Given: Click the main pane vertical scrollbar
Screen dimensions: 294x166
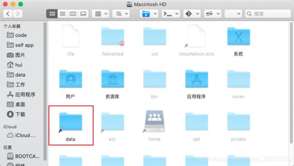Looking at the screenshot, I should [x=291, y=83].
